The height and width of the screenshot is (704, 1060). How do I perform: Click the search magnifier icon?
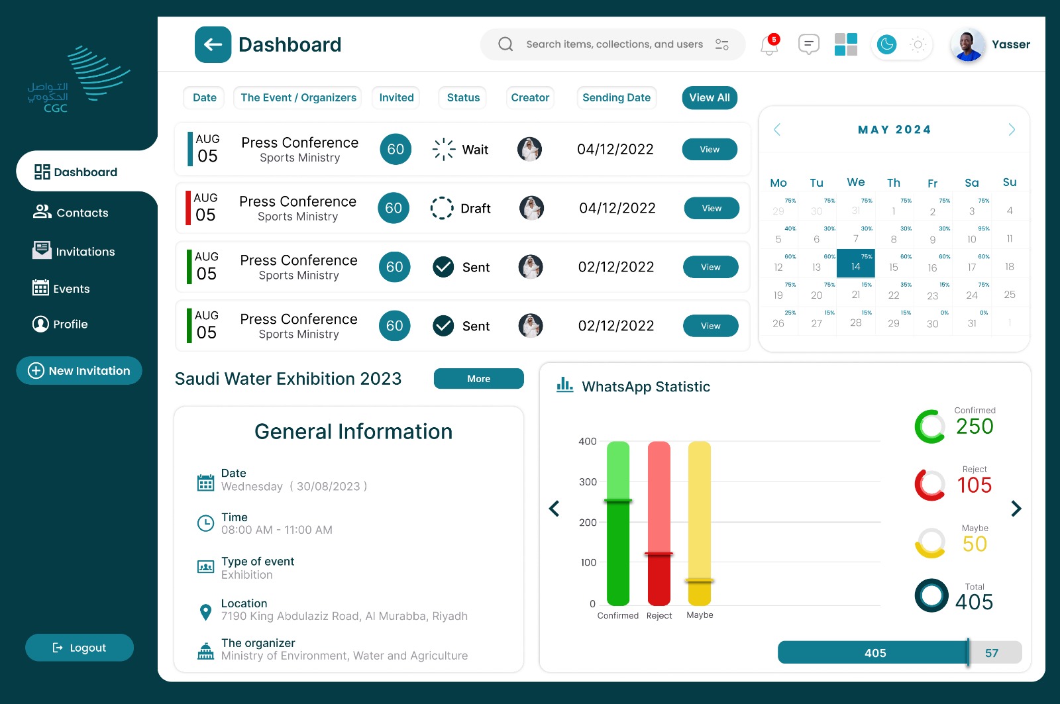click(505, 44)
